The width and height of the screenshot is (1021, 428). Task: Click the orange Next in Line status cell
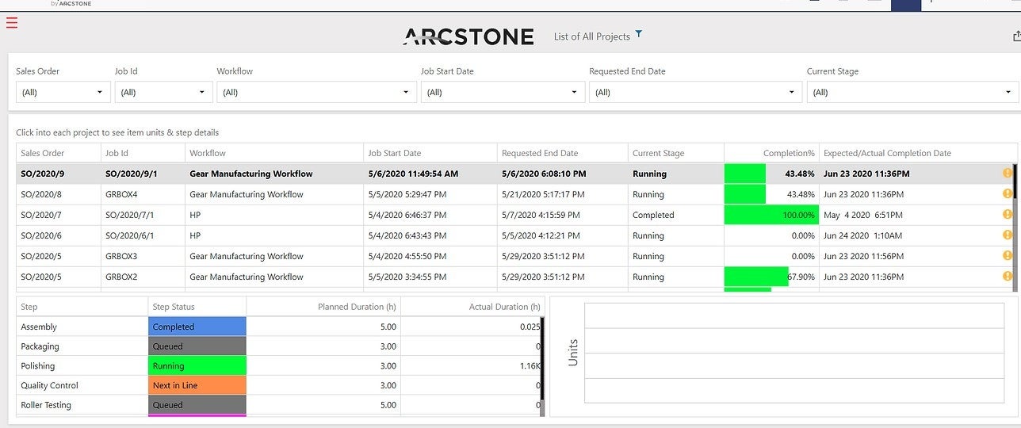197,385
